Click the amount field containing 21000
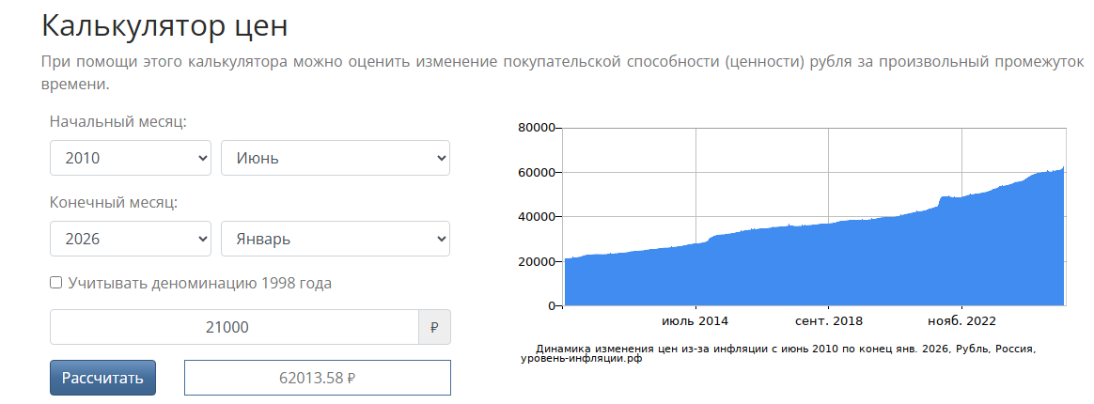Image resolution: width=1094 pixels, height=404 pixels. point(234,327)
